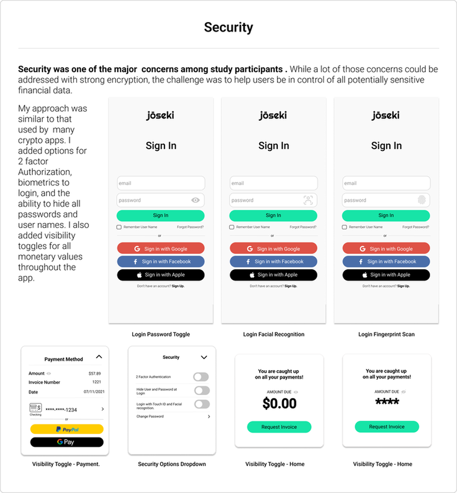
Task: Click the bank check icon above Checking
Action: 36,408
